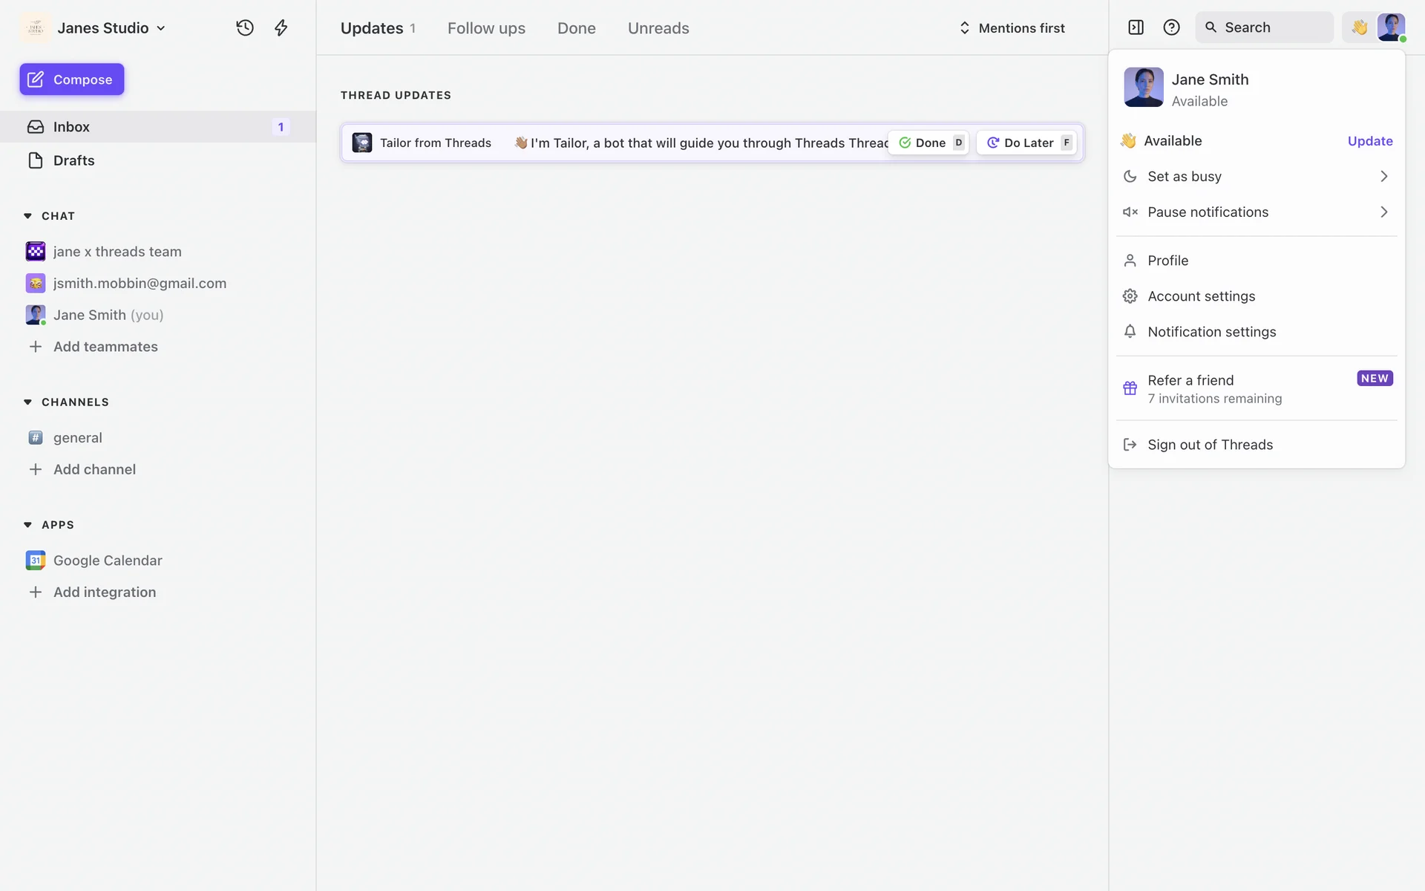Open the general channel
This screenshot has height=891, width=1425.
coord(77,438)
